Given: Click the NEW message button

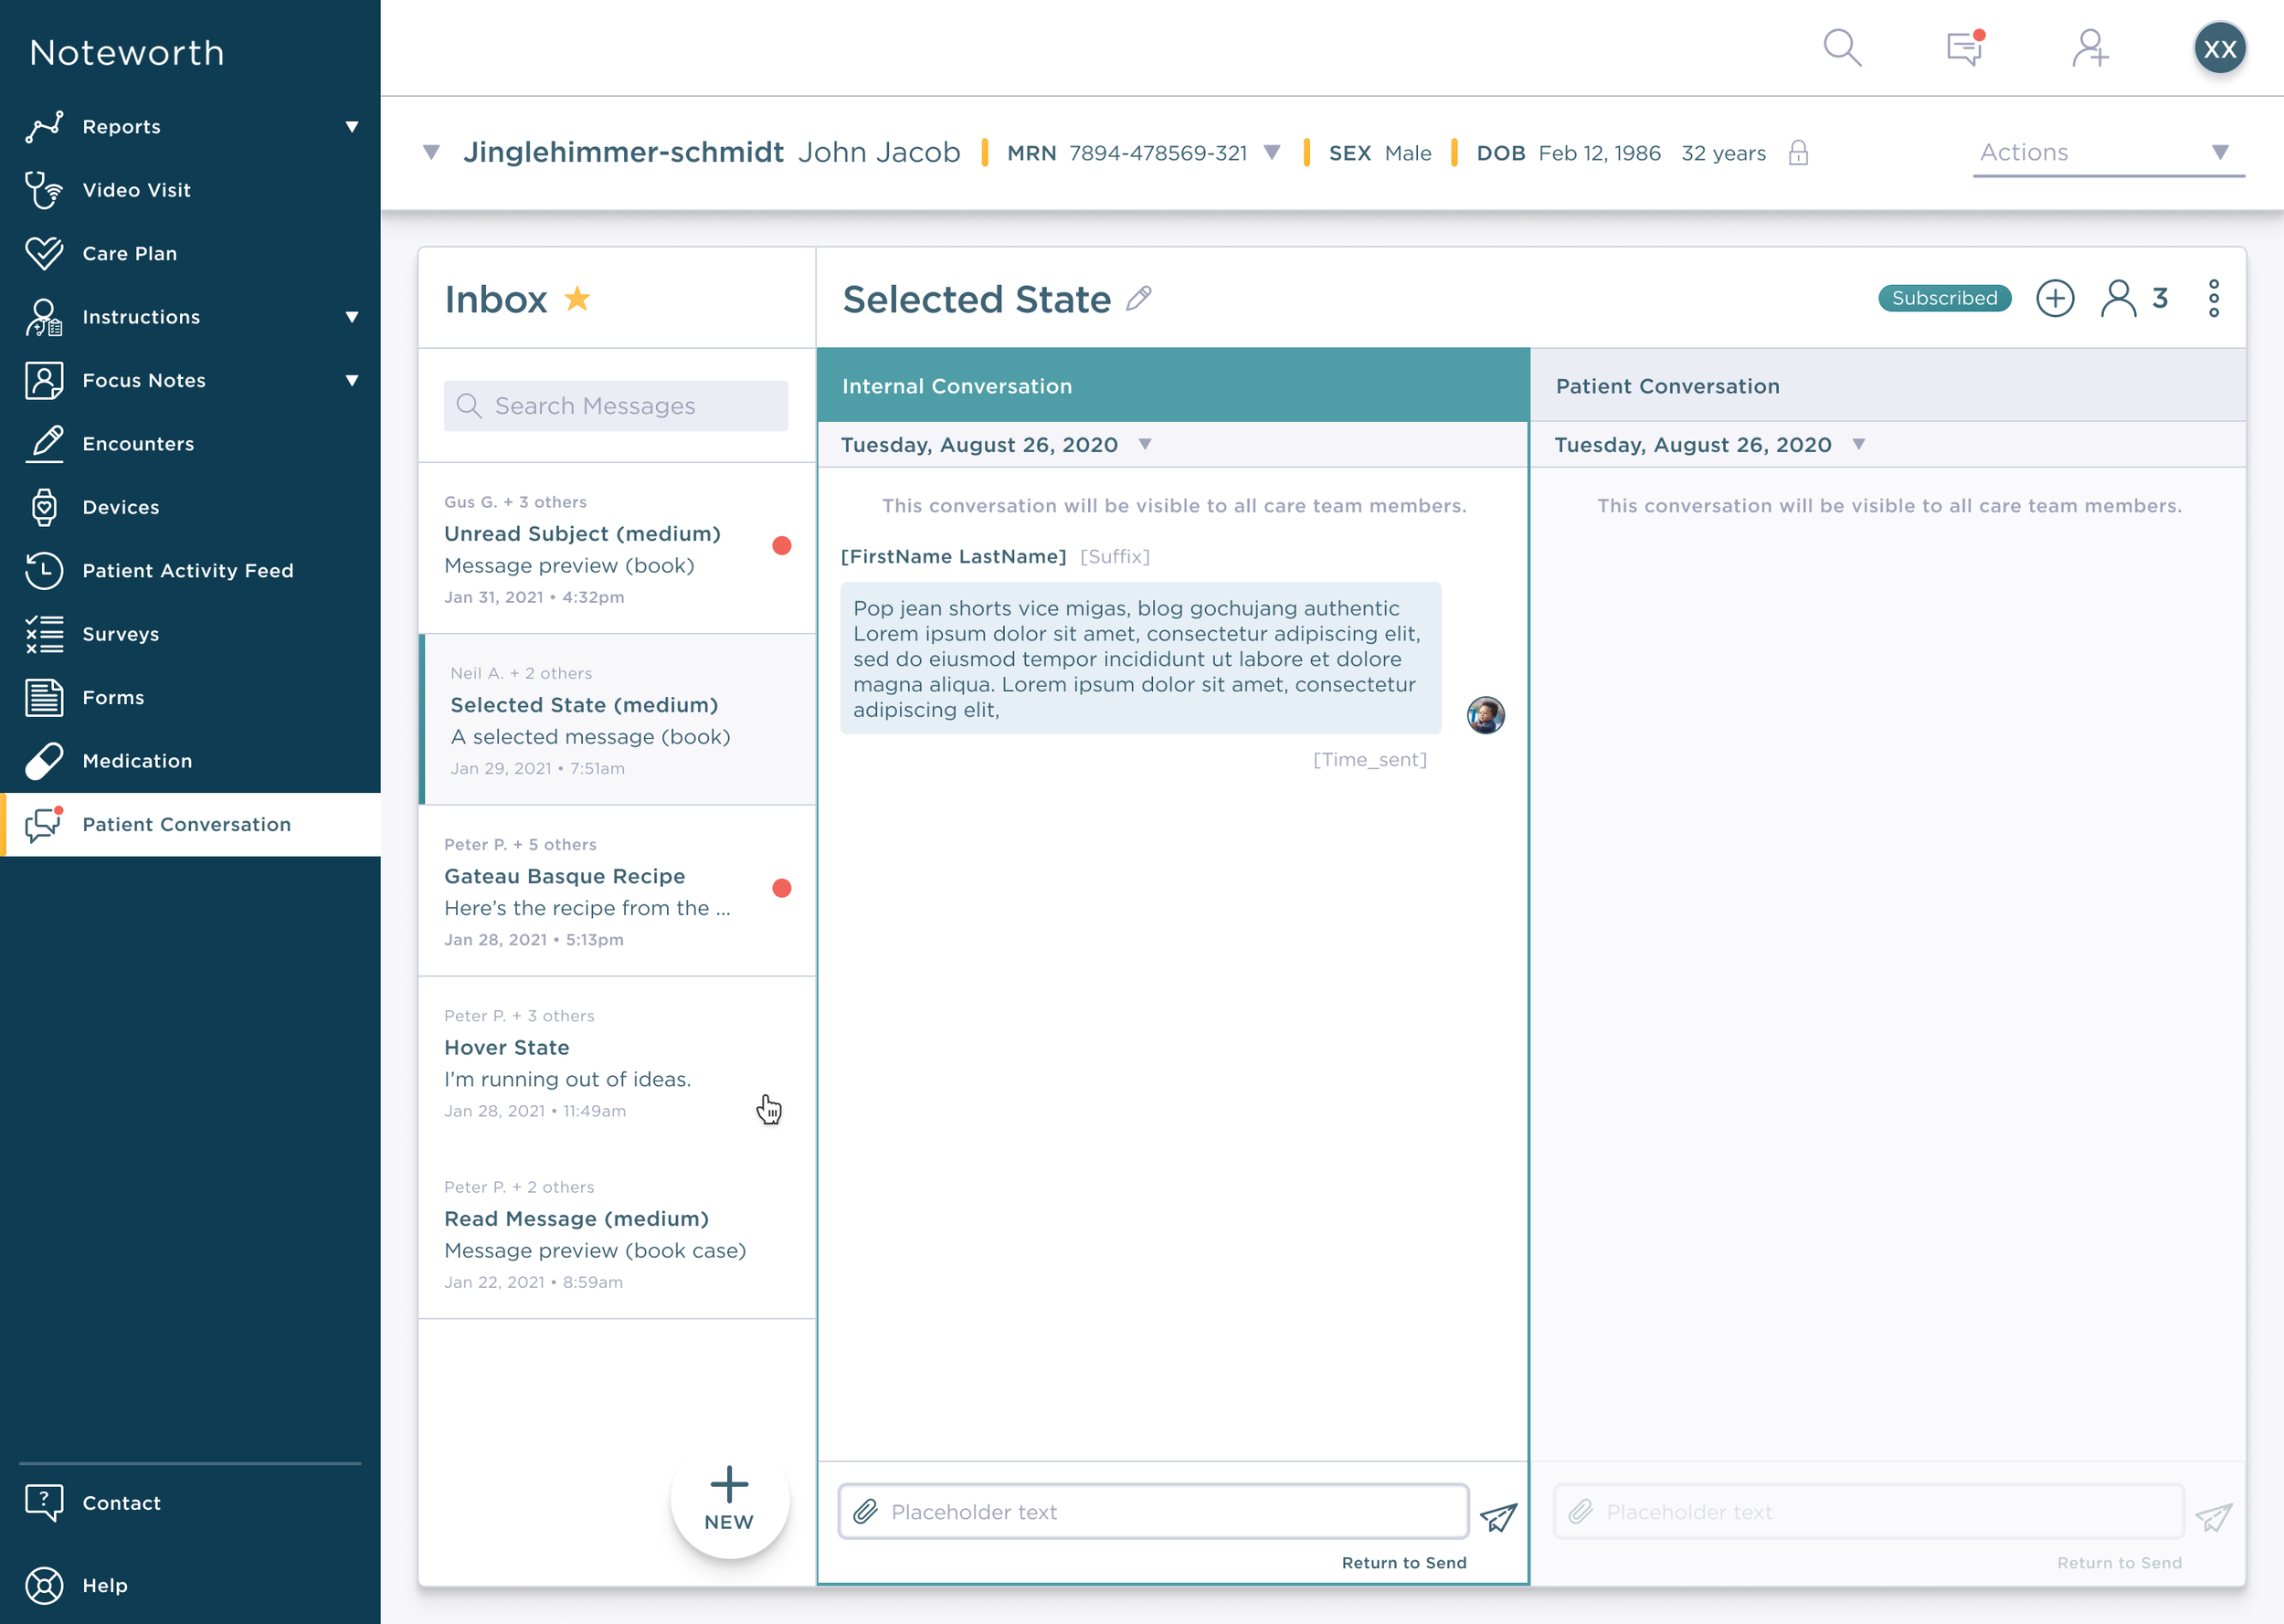Looking at the screenshot, I should point(729,1498).
